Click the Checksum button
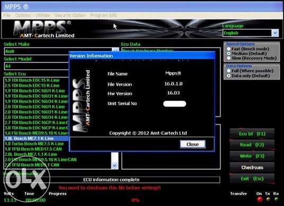 click(x=252, y=167)
